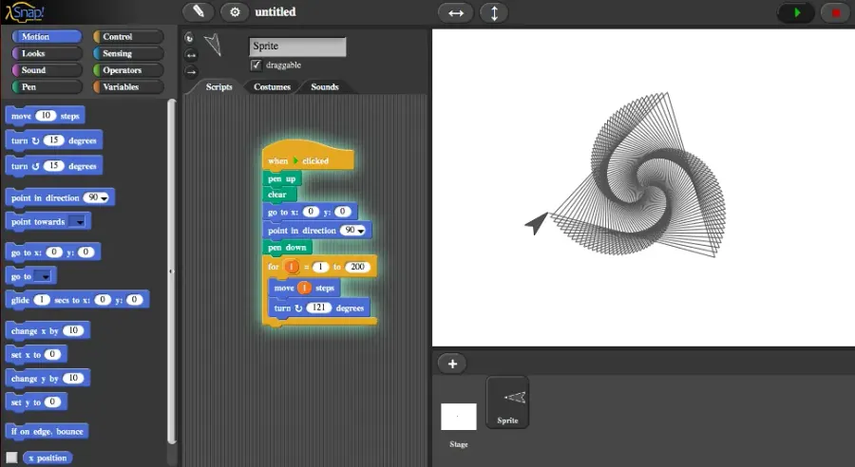Select the don't rotate style icon

191,71
